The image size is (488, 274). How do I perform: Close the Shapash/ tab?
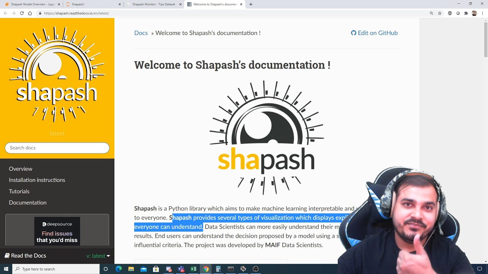(119, 4)
